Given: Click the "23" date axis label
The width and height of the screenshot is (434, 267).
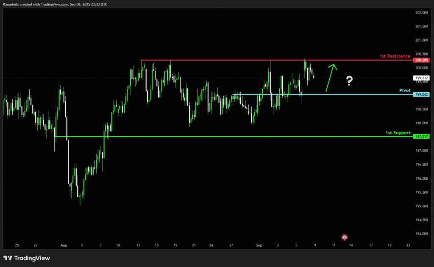Looking at the screenshot, I should (408, 245).
